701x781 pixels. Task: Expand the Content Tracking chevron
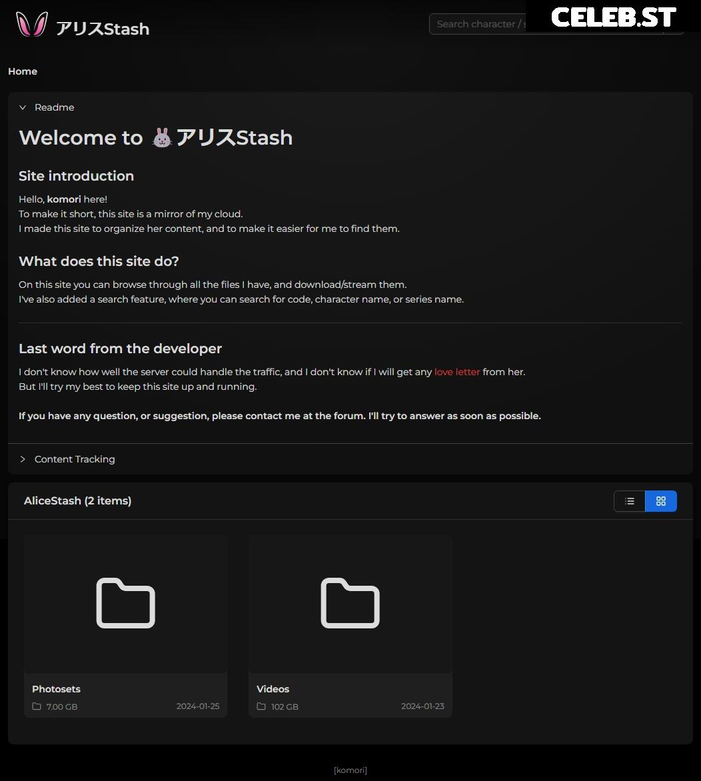[x=23, y=459]
